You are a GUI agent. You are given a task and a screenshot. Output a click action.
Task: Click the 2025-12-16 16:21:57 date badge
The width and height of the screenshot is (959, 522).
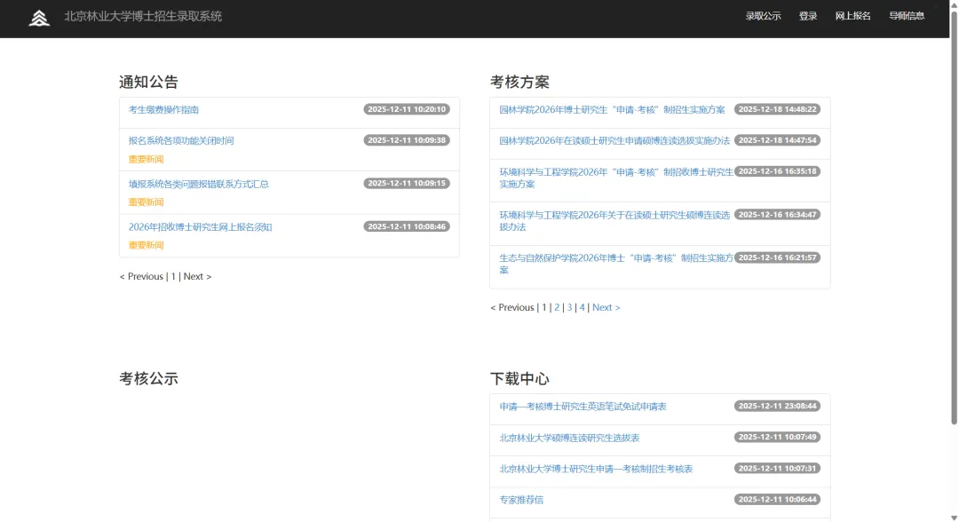[x=777, y=257]
